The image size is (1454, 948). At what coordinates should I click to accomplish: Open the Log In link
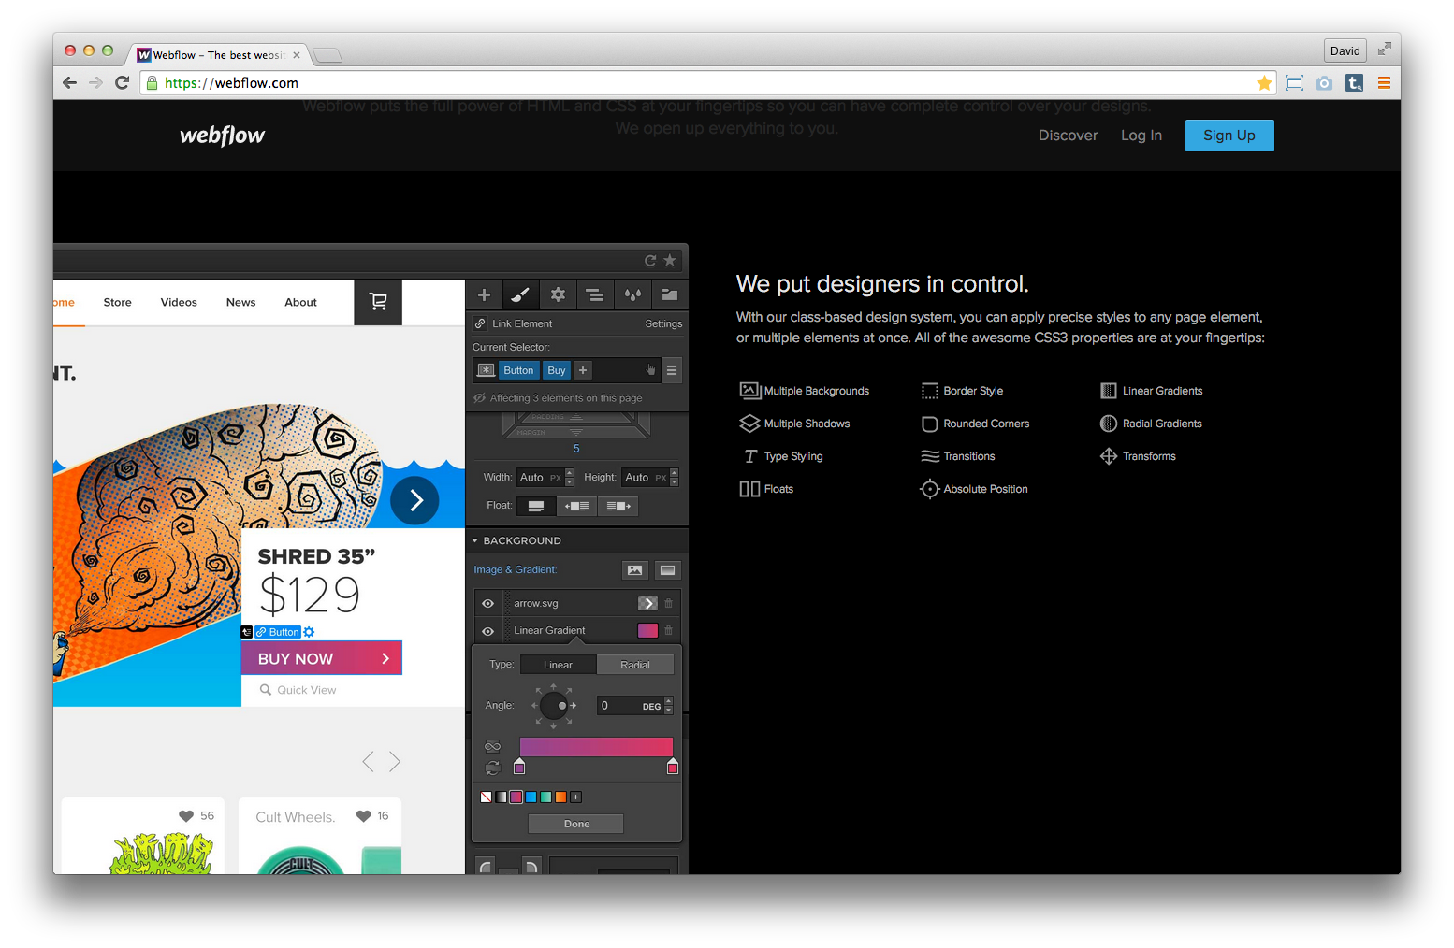1141,136
